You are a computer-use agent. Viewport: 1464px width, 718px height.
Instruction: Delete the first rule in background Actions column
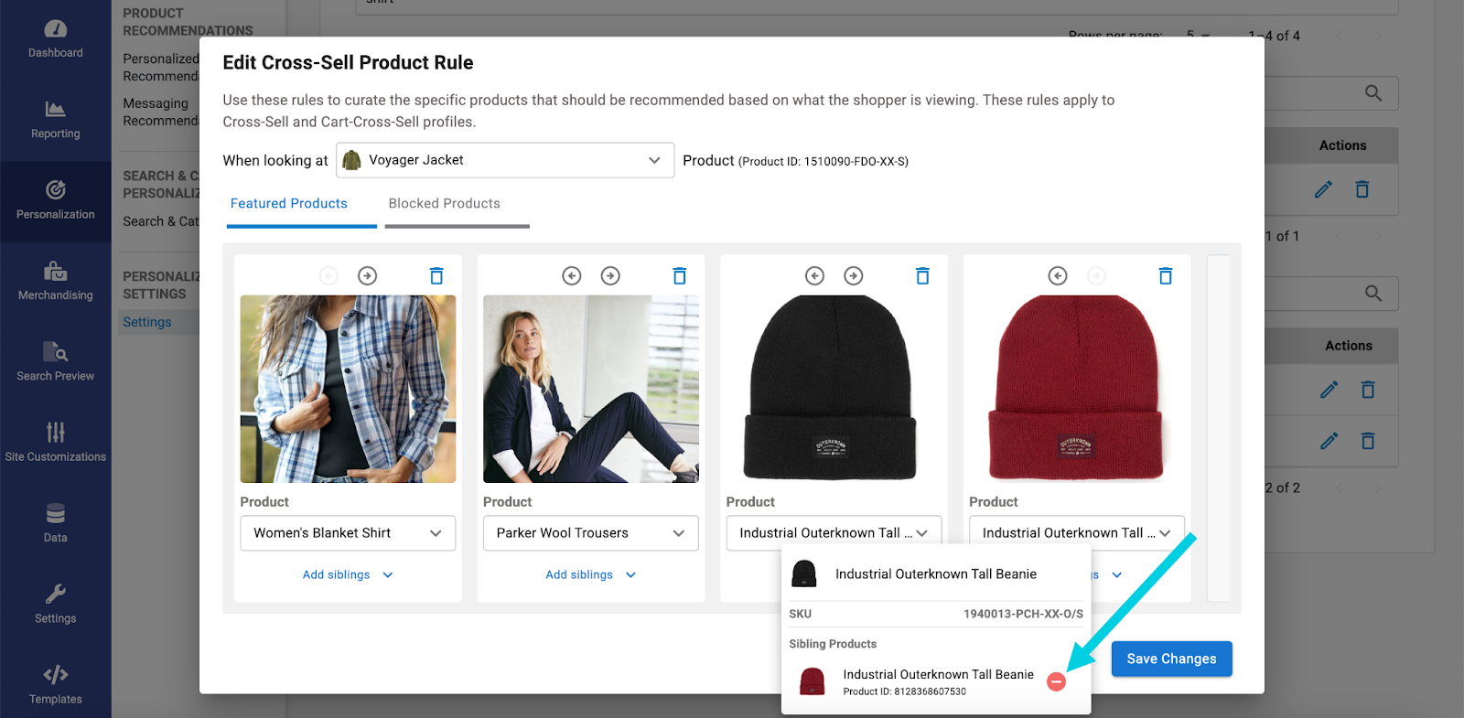click(1362, 189)
